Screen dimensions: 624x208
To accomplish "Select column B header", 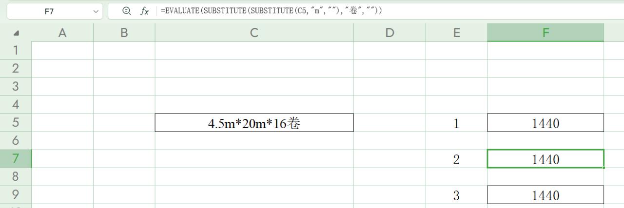I will click(x=124, y=33).
